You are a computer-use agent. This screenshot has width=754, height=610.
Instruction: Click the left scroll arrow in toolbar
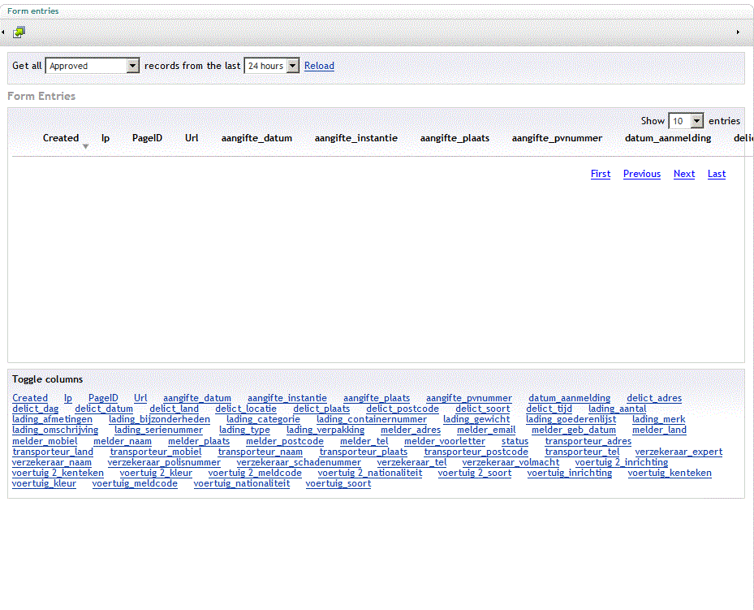click(x=3, y=32)
